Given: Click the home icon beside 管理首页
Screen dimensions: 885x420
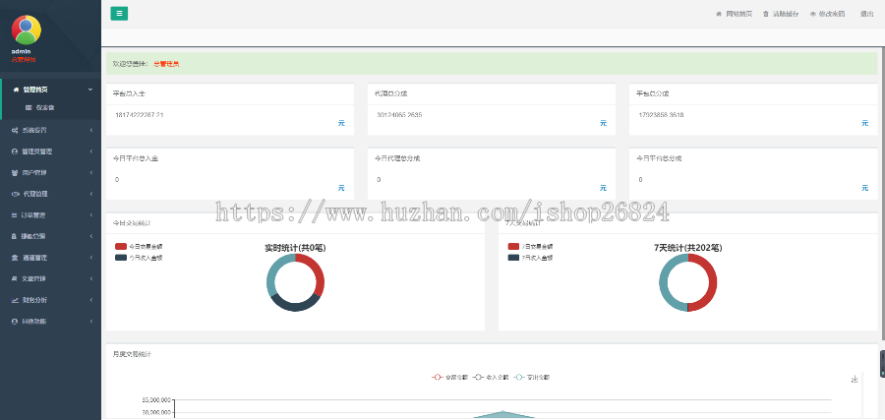Looking at the screenshot, I should pos(16,90).
